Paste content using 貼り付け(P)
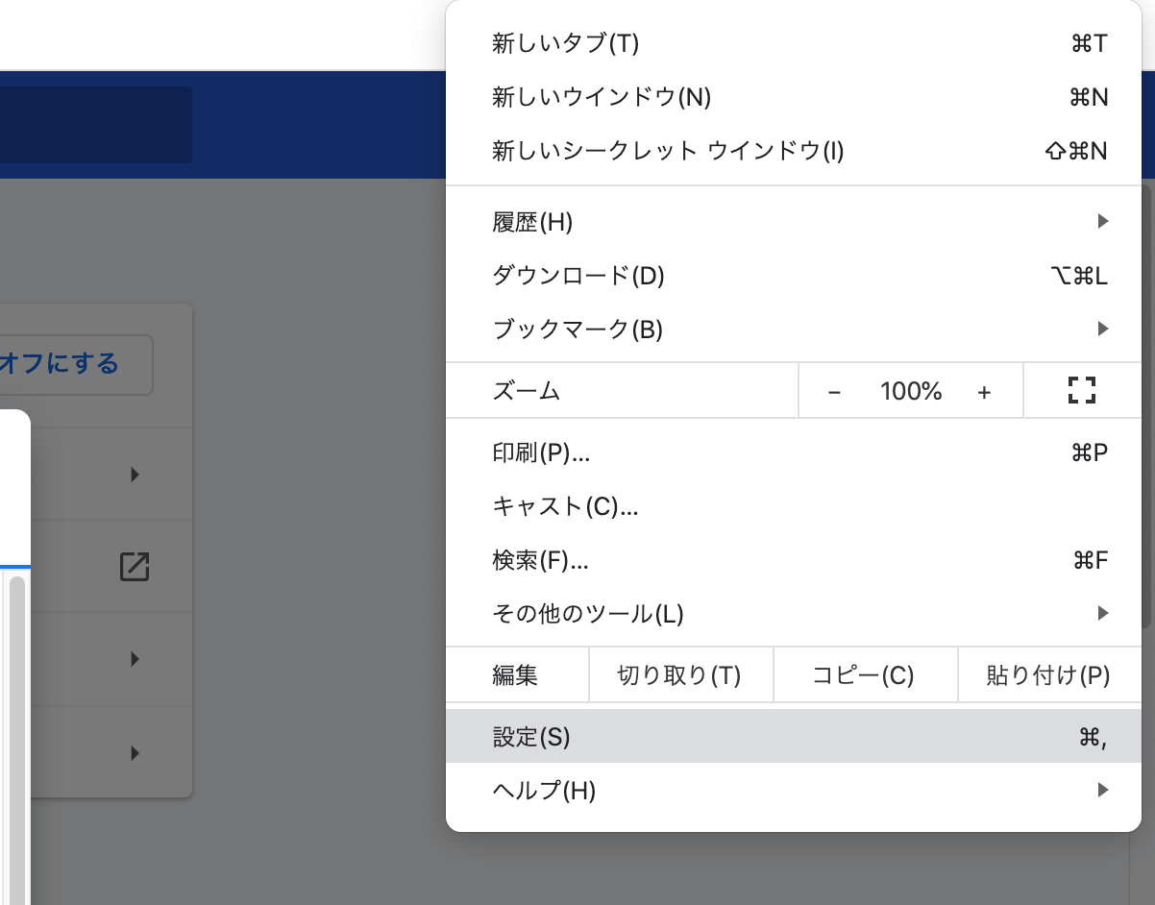 coord(1047,674)
